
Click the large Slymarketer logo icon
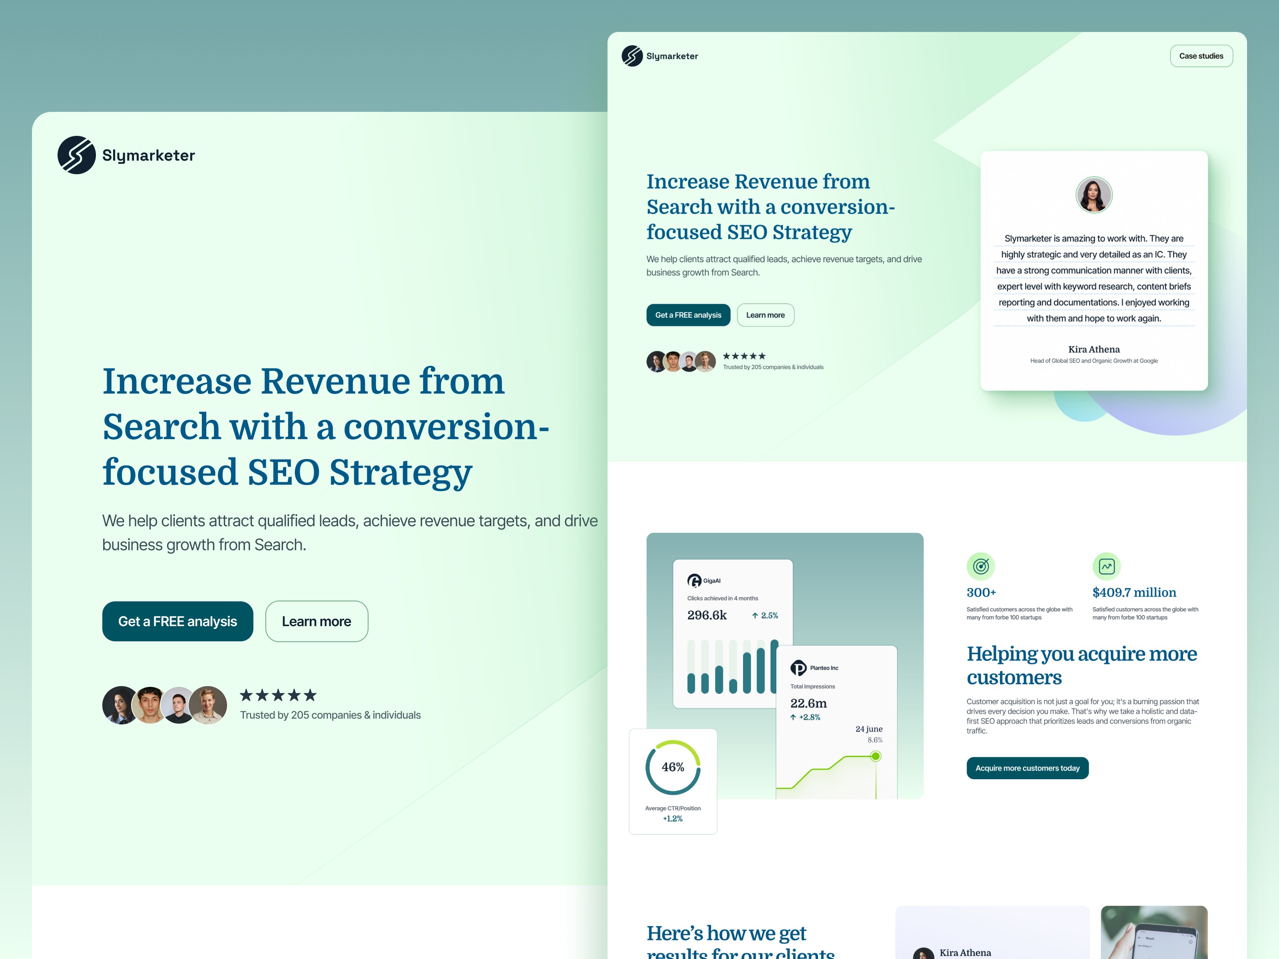[76, 155]
